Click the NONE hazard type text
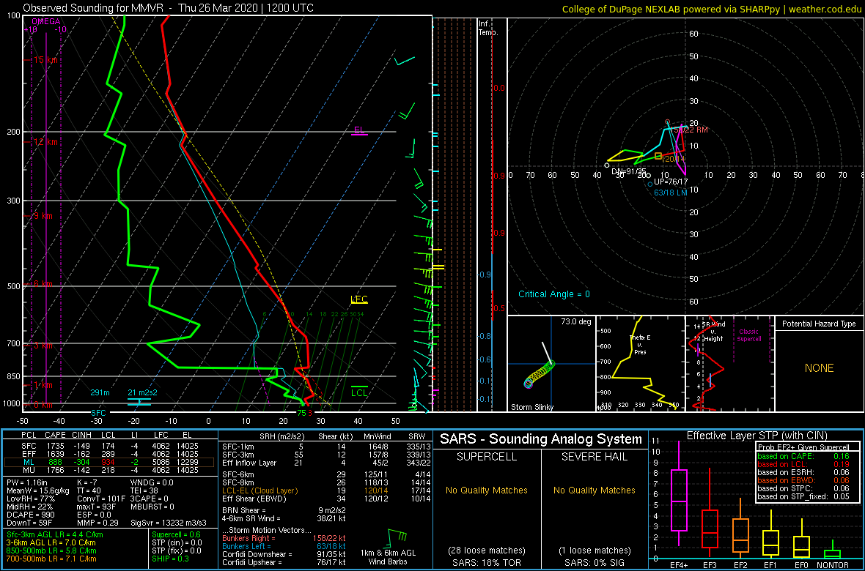This screenshot has height=571, width=865. (x=819, y=368)
